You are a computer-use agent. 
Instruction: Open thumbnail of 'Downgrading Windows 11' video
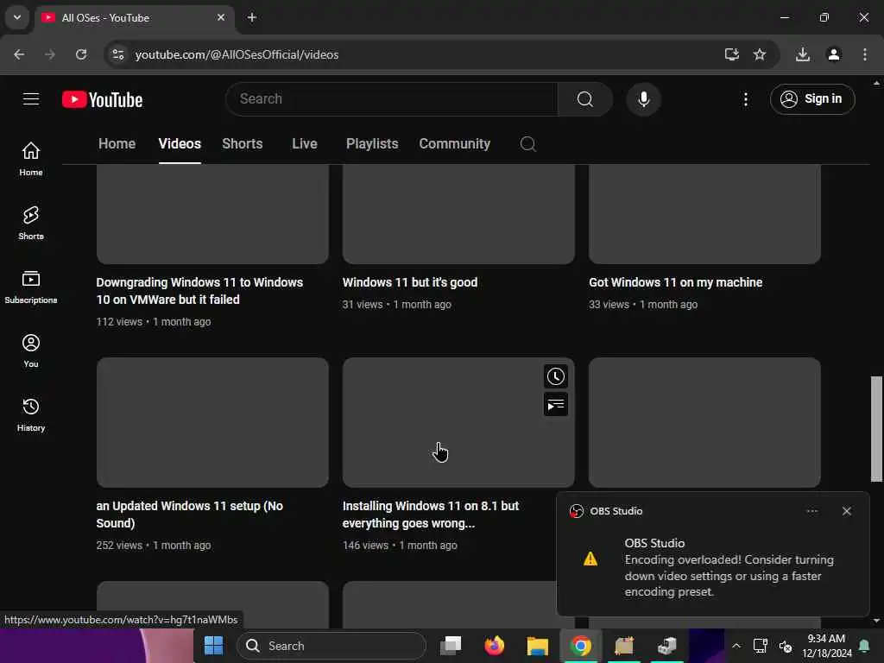[x=212, y=214]
